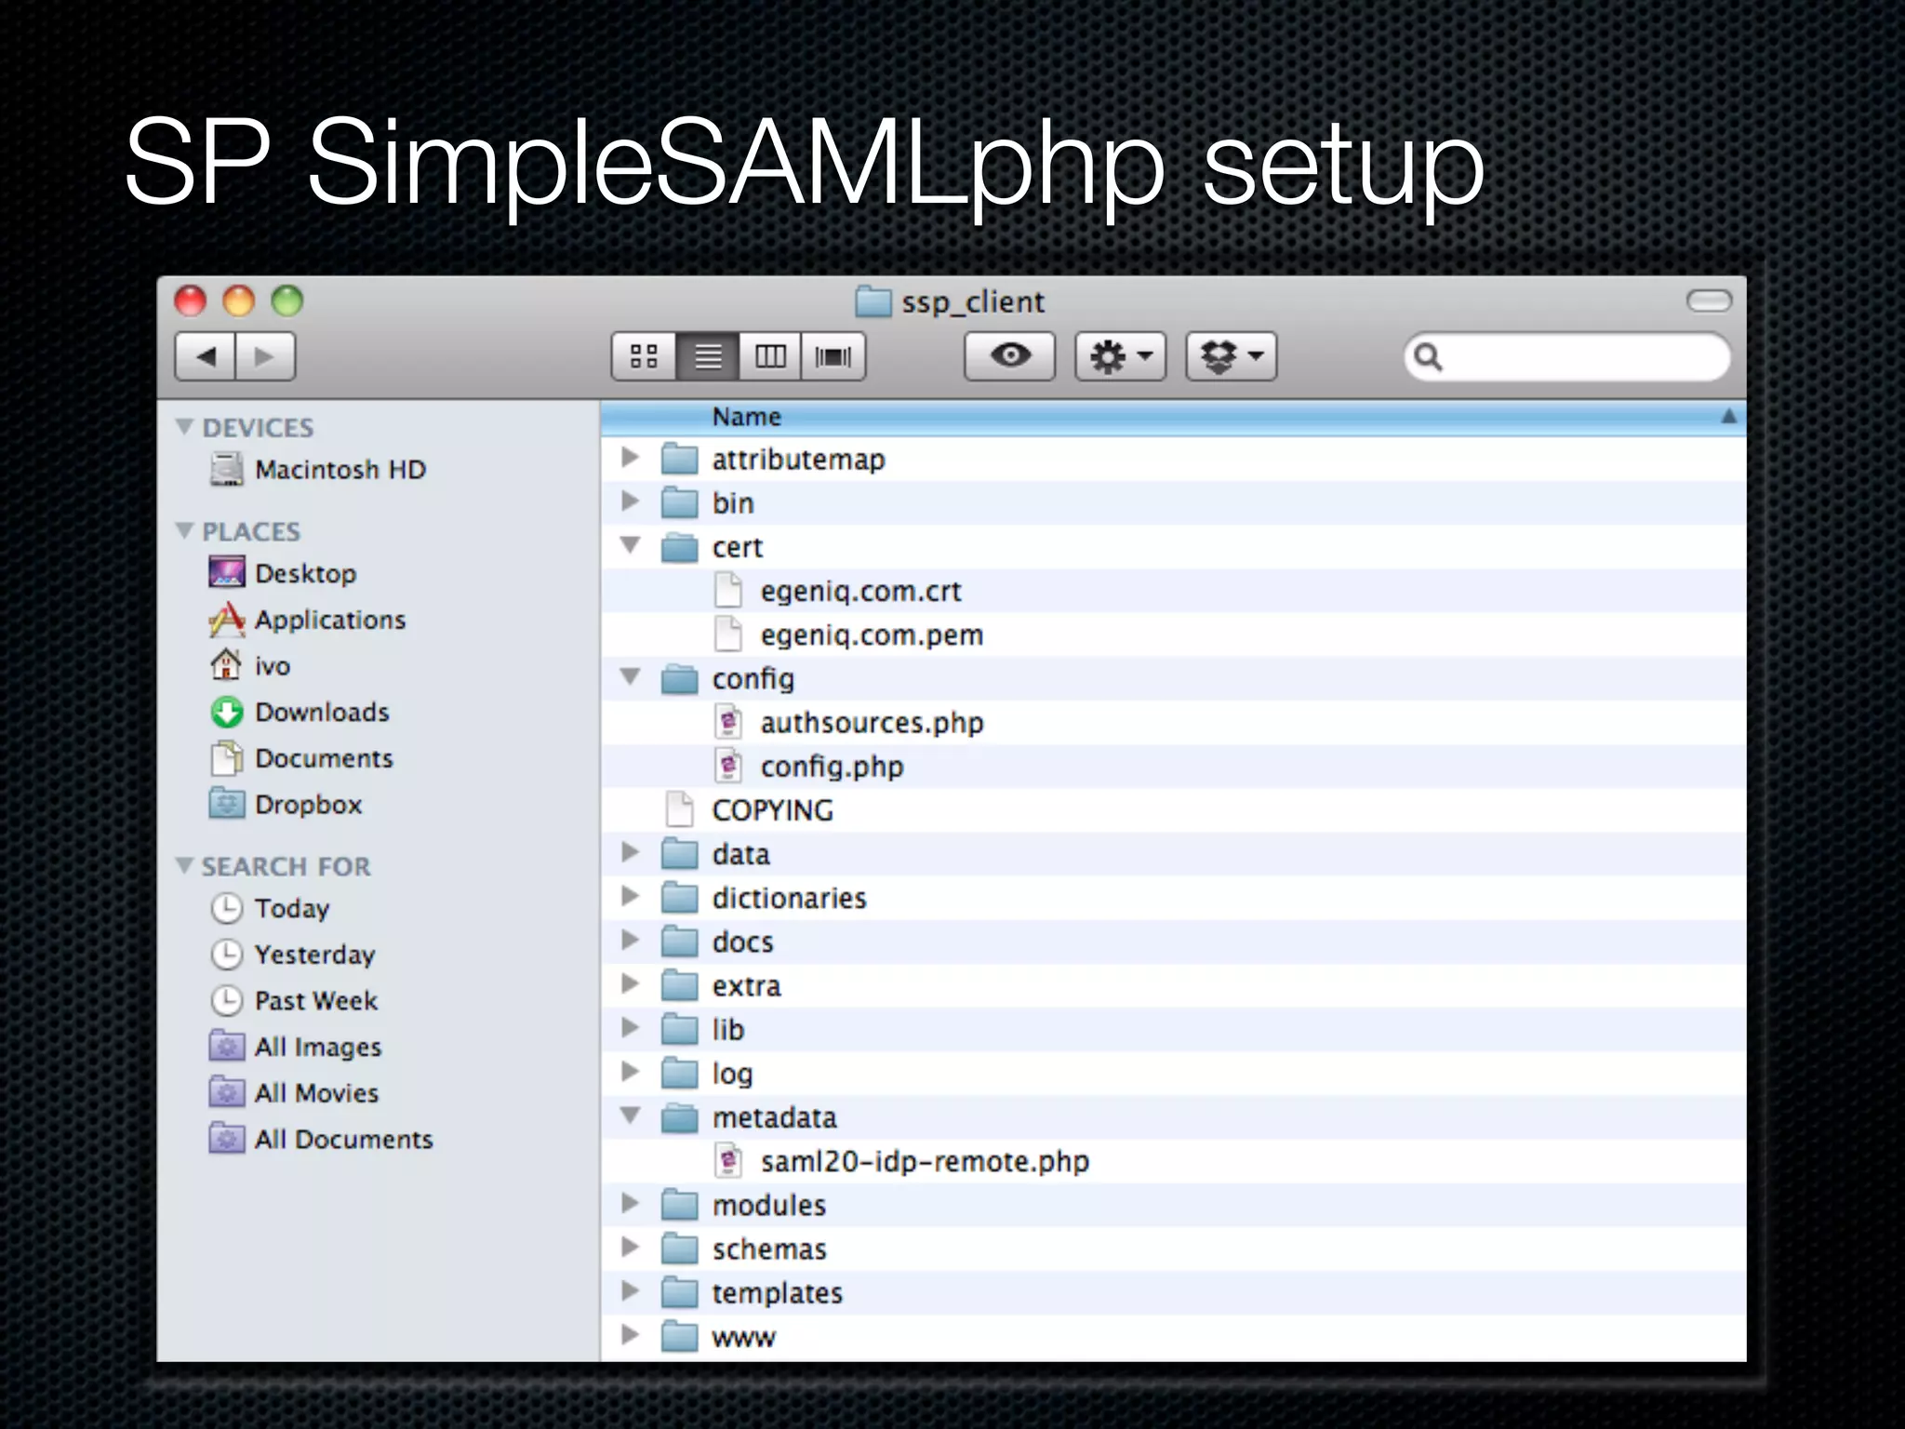Select the authsources.php file

pyautogui.click(x=871, y=723)
